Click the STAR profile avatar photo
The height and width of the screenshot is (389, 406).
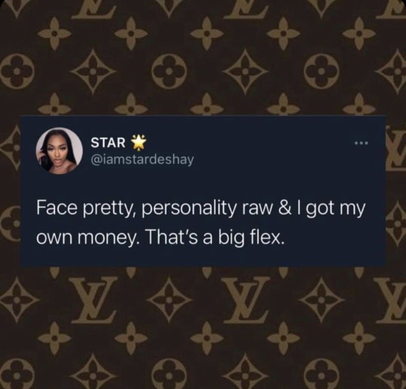(59, 151)
